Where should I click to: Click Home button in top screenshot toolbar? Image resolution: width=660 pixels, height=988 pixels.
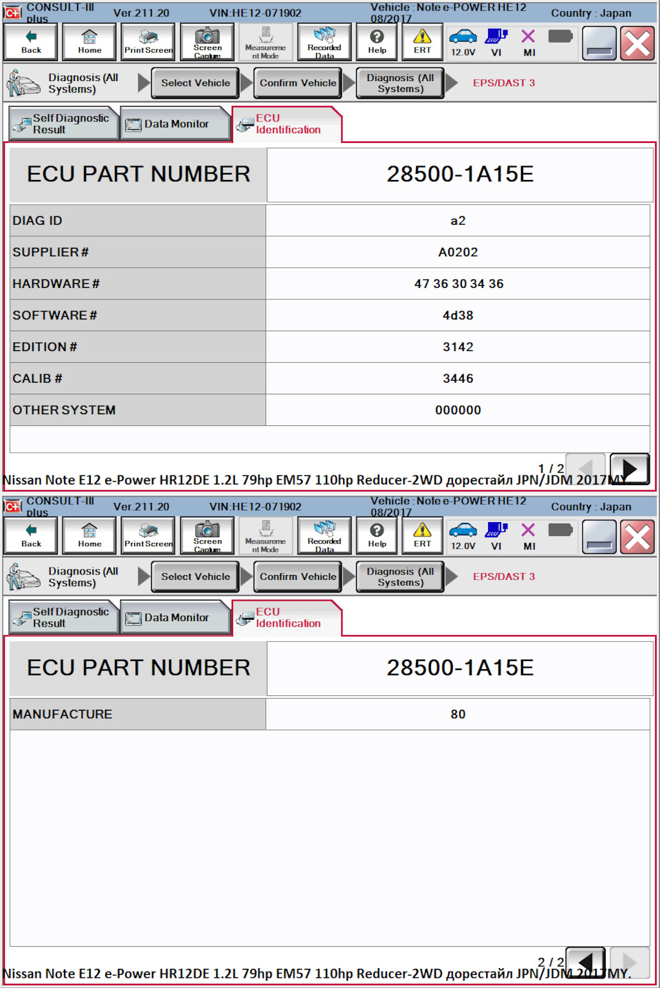[89, 42]
